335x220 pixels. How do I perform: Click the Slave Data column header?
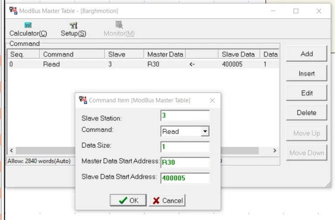coord(239,54)
